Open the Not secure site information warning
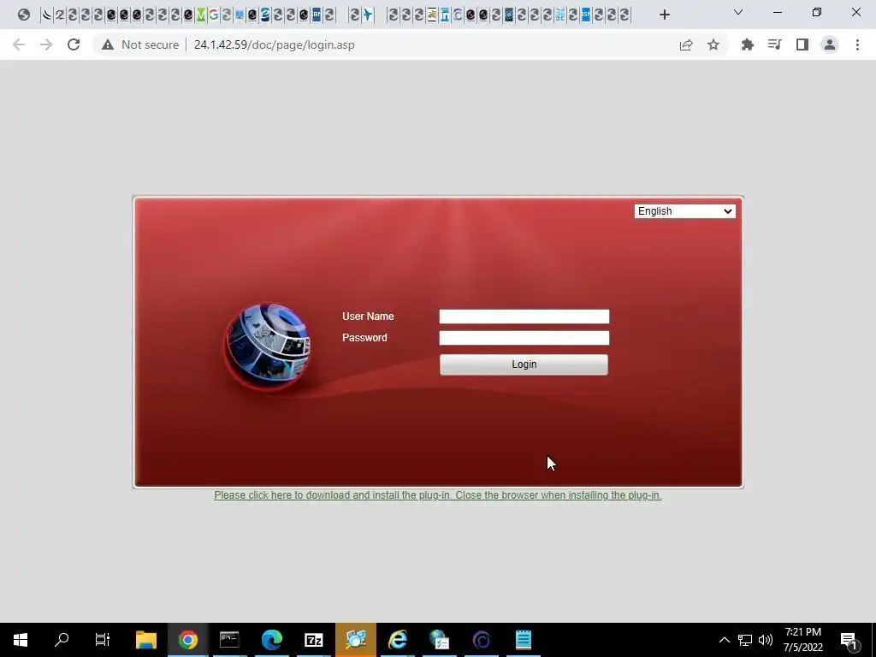Viewport: 876px width, 657px height. coord(140,44)
